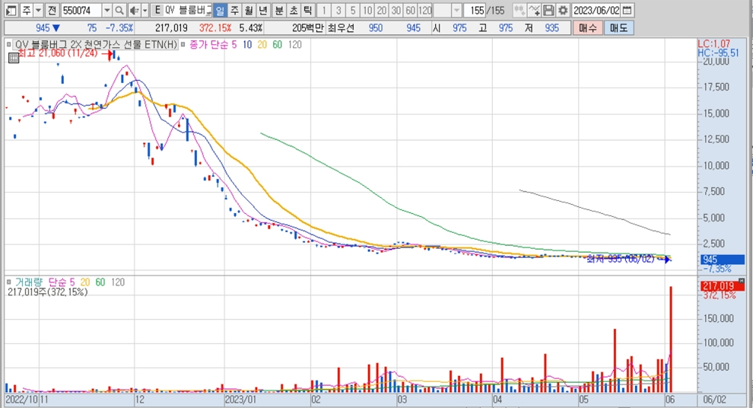Click the blue 매도 sell button
The image size is (753, 408).
[619, 28]
